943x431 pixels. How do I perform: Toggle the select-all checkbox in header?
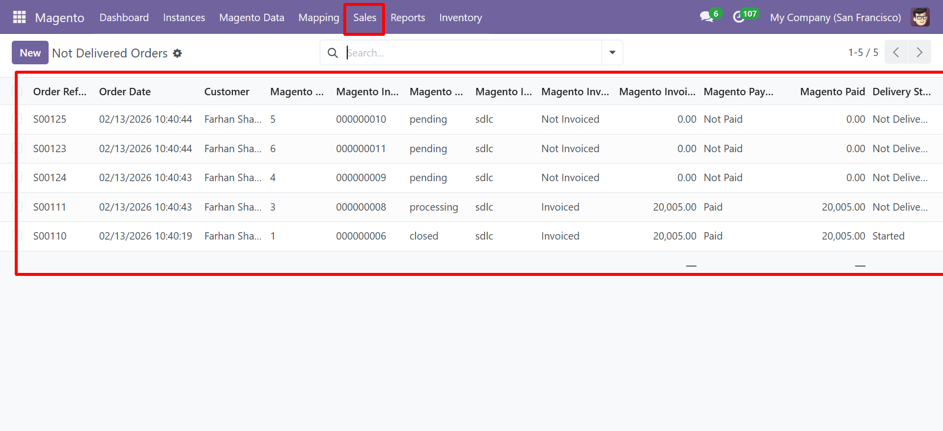click(x=18, y=91)
